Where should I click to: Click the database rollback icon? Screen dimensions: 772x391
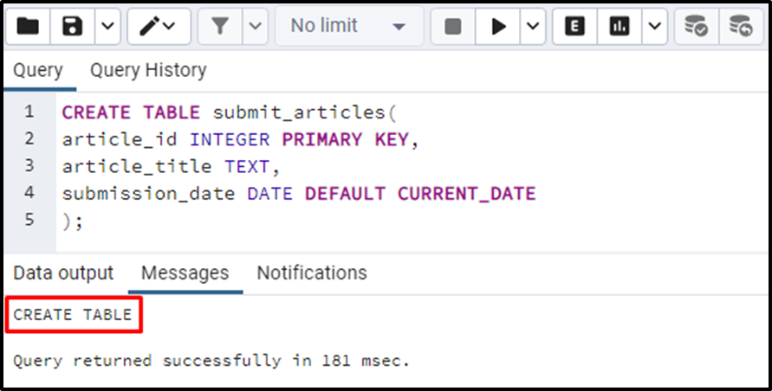click(x=741, y=26)
